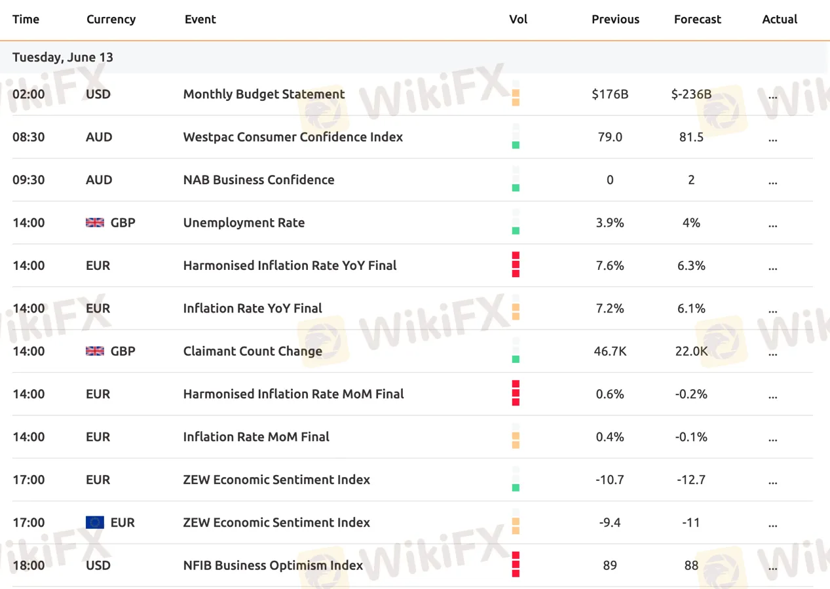Click the UK flag in the Unemployment Rate row
The width and height of the screenshot is (830, 589).
pos(95,223)
